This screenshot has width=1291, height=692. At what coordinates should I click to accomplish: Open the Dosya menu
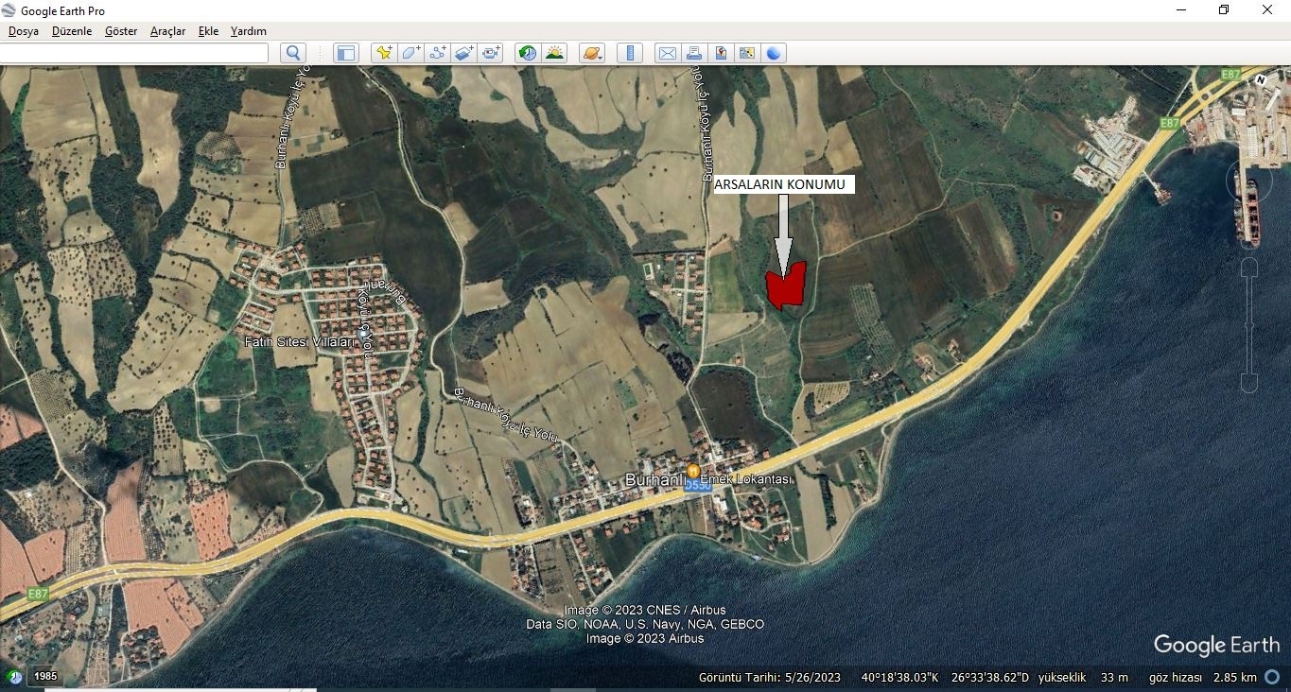click(x=24, y=31)
